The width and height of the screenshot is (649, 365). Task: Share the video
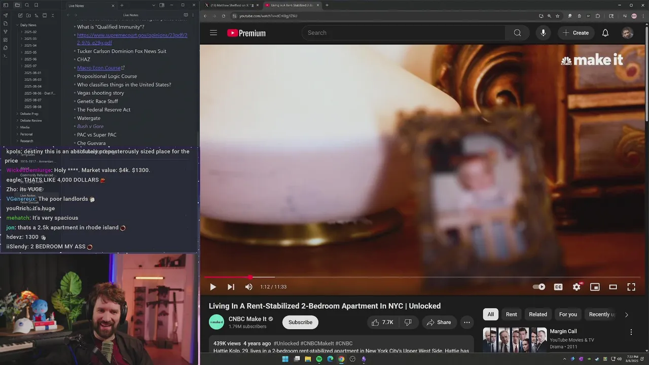pos(439,322)
